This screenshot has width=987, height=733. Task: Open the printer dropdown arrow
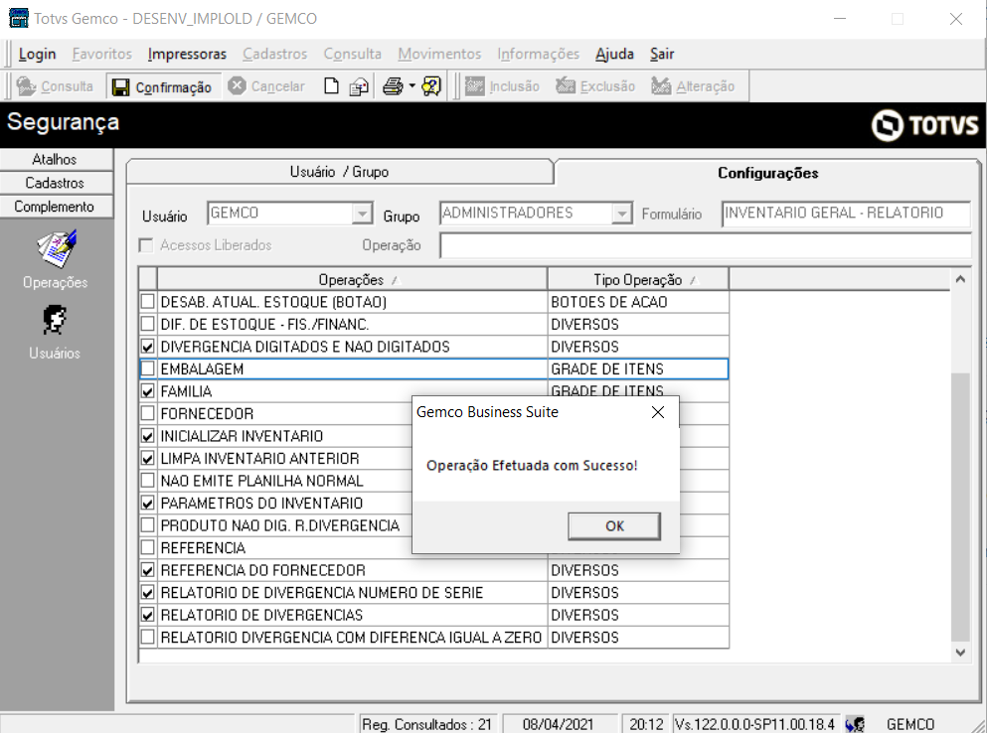(411, 86)
